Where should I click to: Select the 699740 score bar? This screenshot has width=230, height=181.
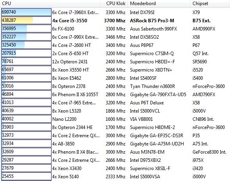(x=27, y=12)
